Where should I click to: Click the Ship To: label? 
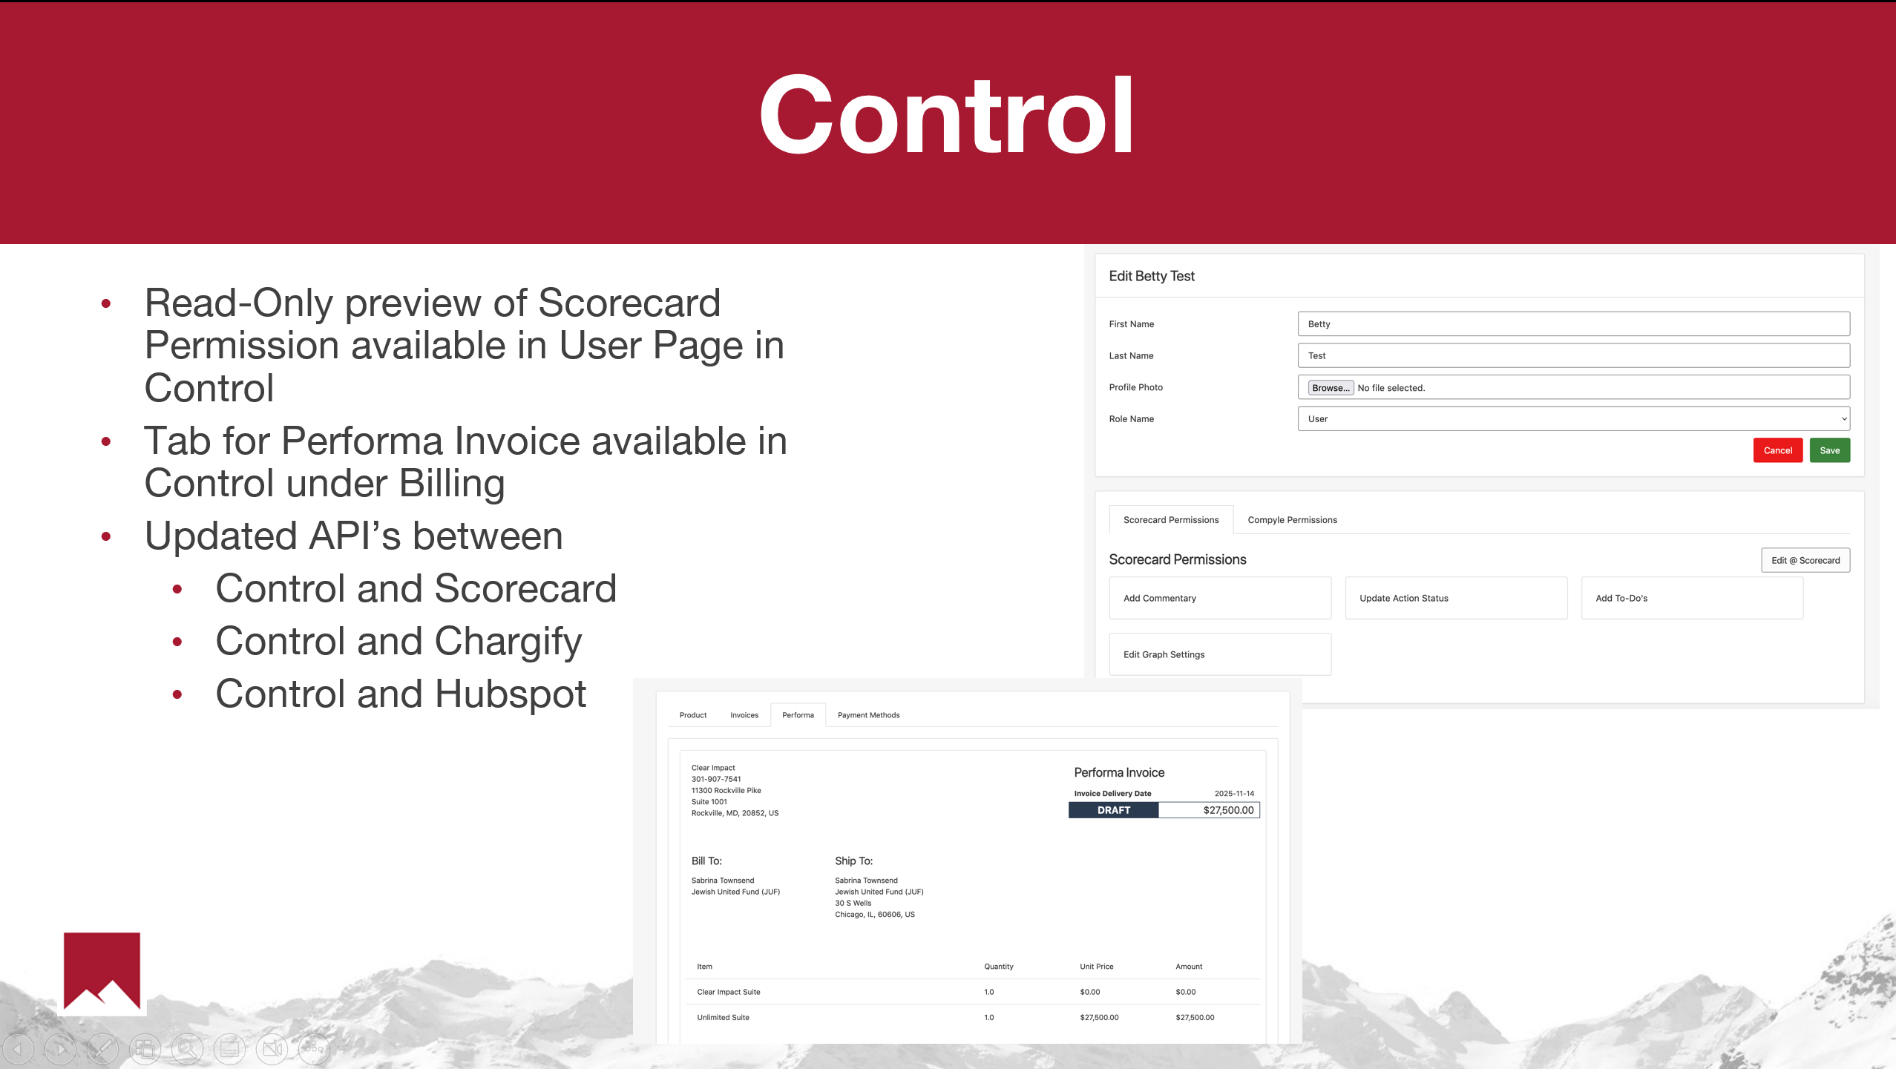[x=853, y=861]
